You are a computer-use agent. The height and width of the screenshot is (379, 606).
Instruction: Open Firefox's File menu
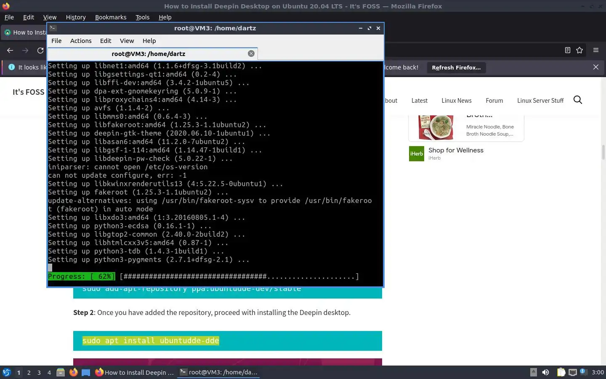click(x=9, y=17)
